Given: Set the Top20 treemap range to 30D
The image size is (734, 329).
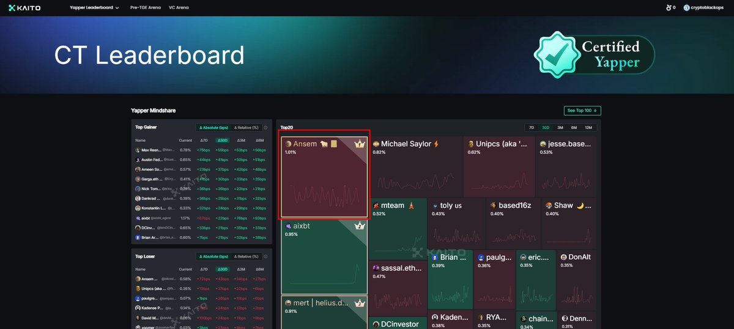Looking at the screenshot, I should [x=546, y=127].
